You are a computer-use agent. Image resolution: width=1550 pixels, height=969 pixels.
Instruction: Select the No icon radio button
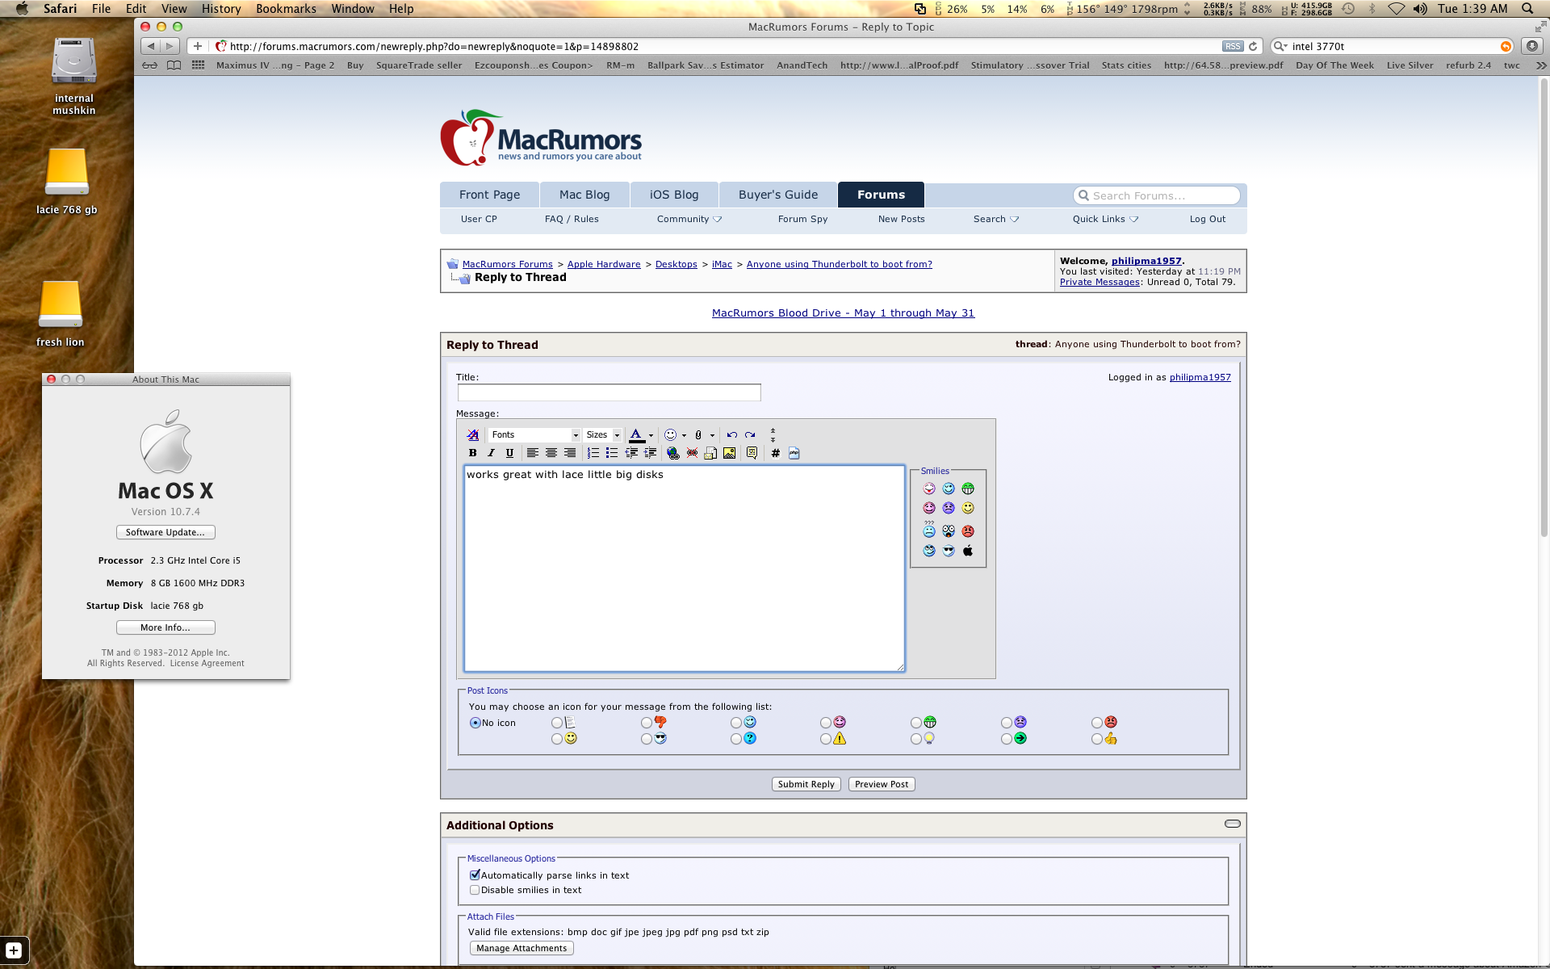(x=475, y=723)
